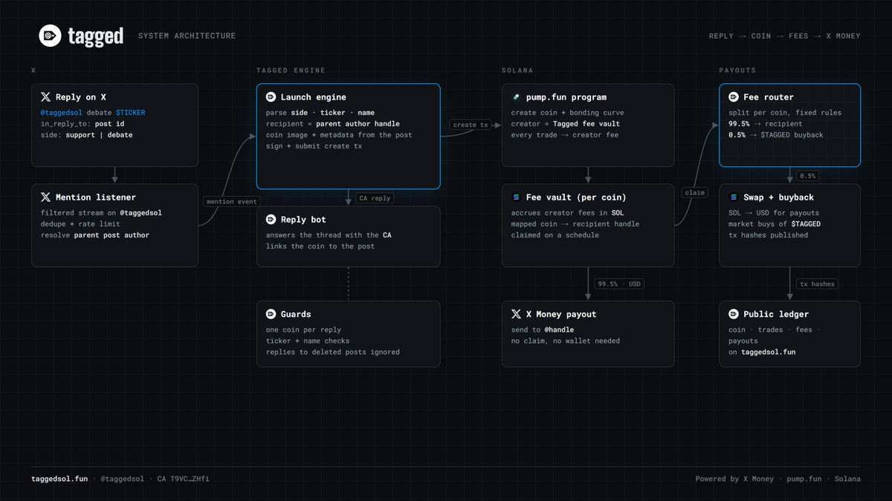
Task: Click the SYSTEM ARCHITECTURE heading
Action: (x=187, y=36)
